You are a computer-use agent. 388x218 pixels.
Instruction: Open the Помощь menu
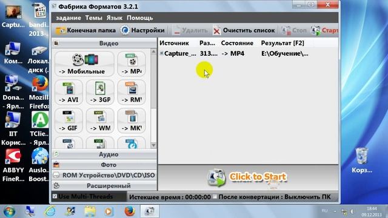pyautogui.click(x=139, y=18)
